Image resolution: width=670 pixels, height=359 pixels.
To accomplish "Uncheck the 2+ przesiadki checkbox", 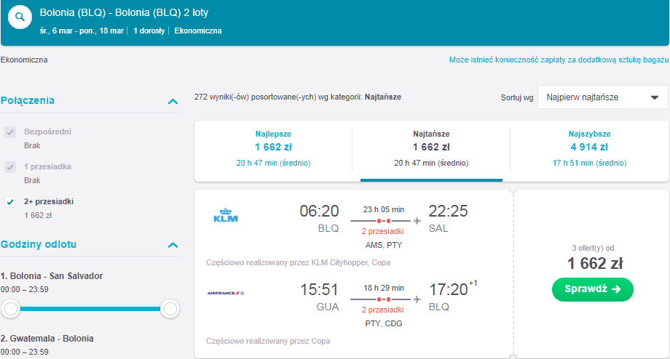I will click(10, 202).
